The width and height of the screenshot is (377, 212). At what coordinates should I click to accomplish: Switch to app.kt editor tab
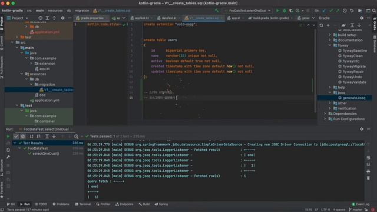236,18
